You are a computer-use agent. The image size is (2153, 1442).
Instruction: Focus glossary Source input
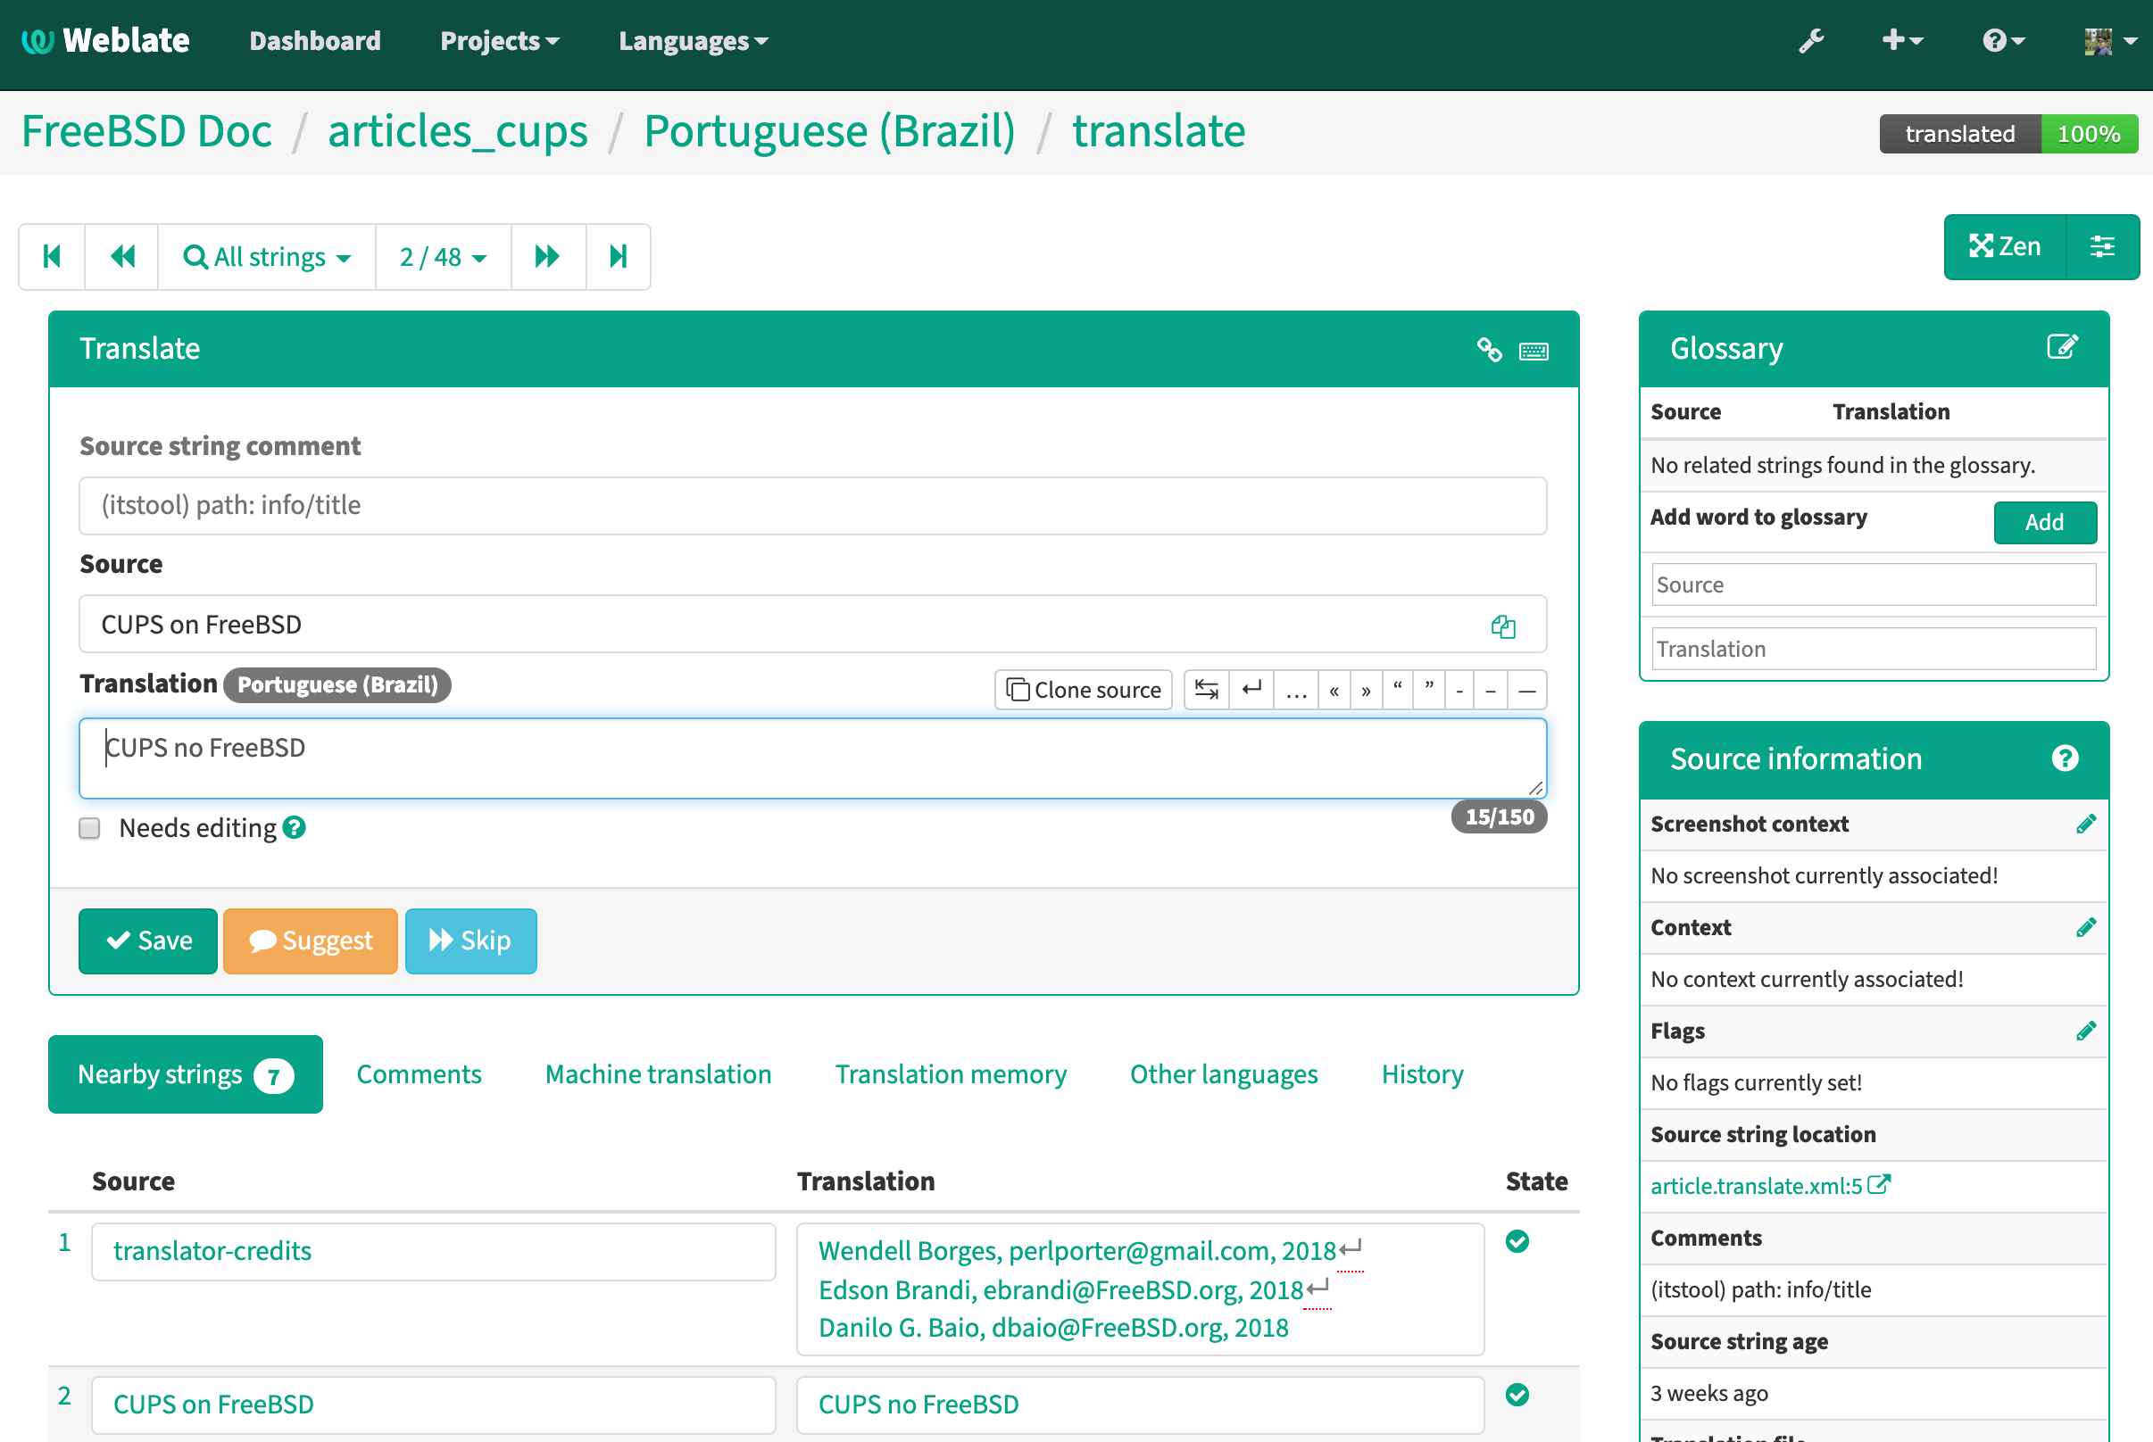tap(1875, 584)
